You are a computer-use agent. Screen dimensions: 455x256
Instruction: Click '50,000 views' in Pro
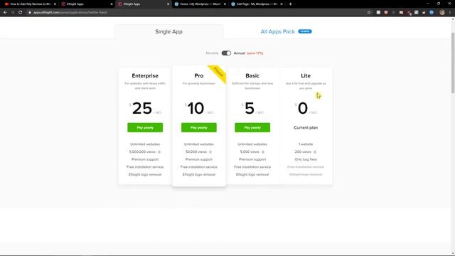196,151
